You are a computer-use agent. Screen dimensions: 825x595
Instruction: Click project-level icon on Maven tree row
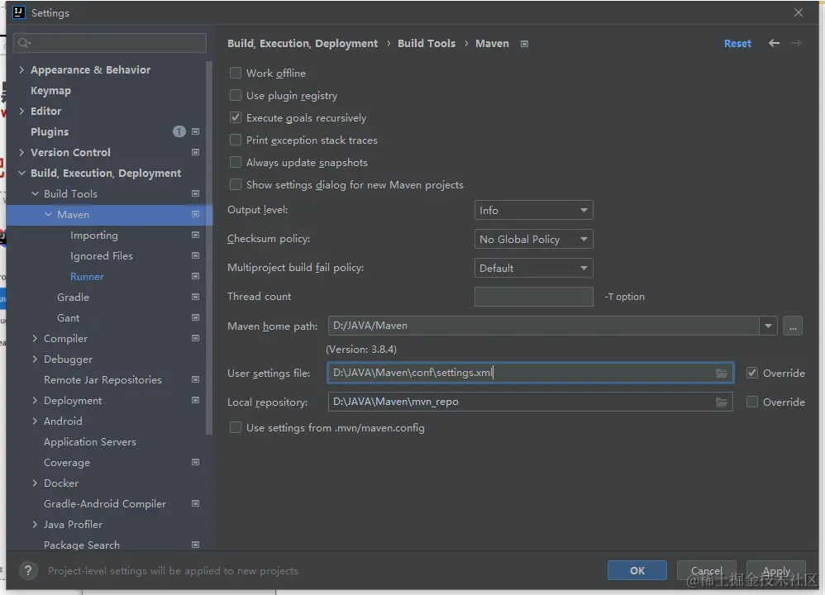click(x=195, y=214)
